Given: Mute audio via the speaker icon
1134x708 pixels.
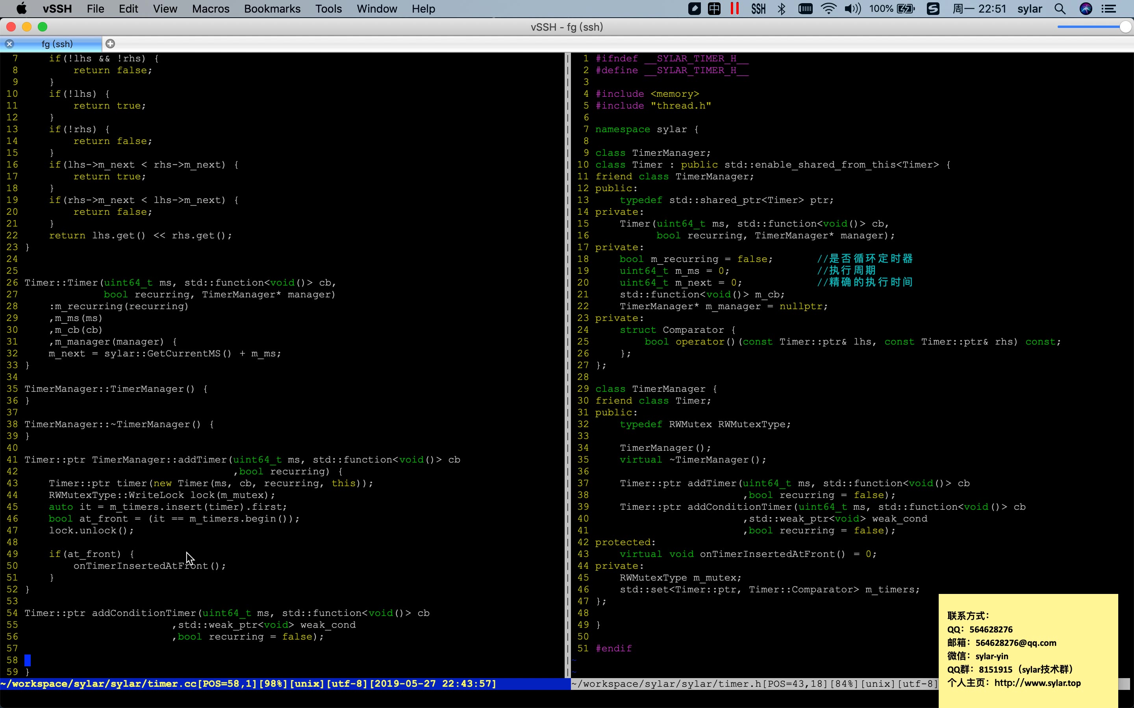Looking at the screenshot, I should (852, 8).
